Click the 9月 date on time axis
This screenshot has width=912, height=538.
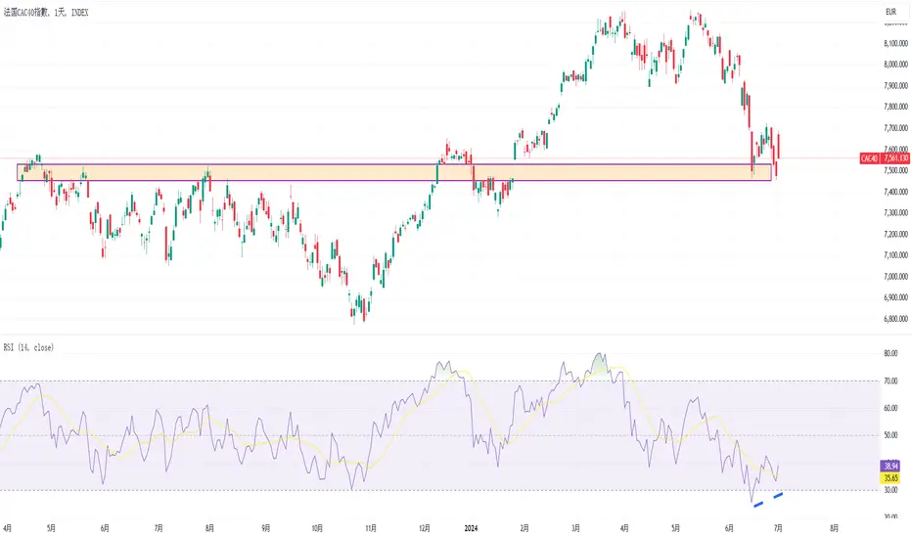(266, 528)
